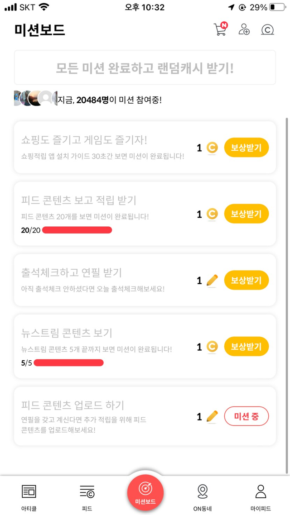290x515 pixels.
Task: Tap pencil icon on 출석체크 mission
Action: point(212,281)
